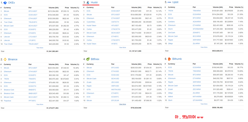The image size is (248, 122).
Task: Open Bitcoin Cash currency in OKEx table
Action: (x=9, y=26)
